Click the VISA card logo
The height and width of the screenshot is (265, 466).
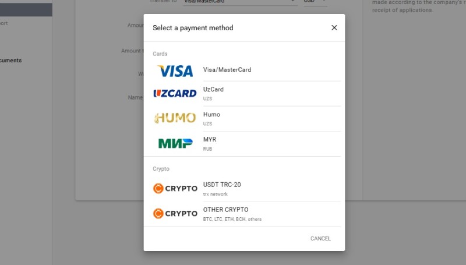coord(175,71)
